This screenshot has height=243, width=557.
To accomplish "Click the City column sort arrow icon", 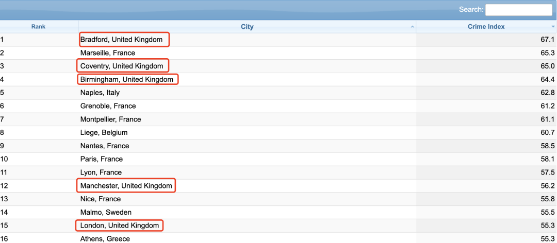I will pos(412,27).
